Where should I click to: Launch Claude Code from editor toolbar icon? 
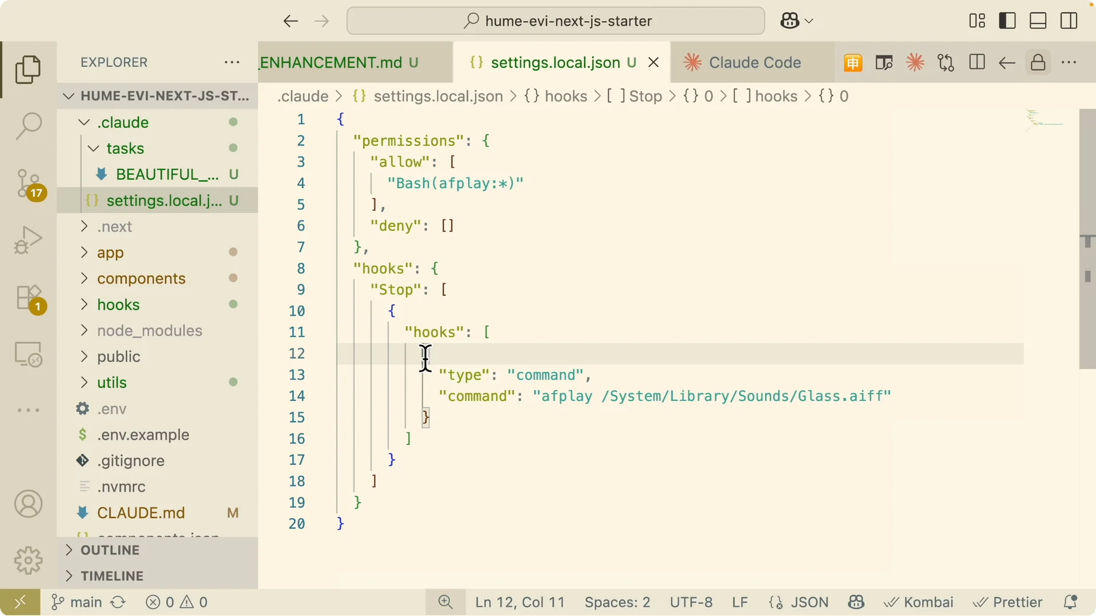[915, 63]
